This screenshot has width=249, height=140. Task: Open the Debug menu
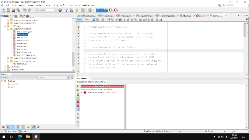55,6
